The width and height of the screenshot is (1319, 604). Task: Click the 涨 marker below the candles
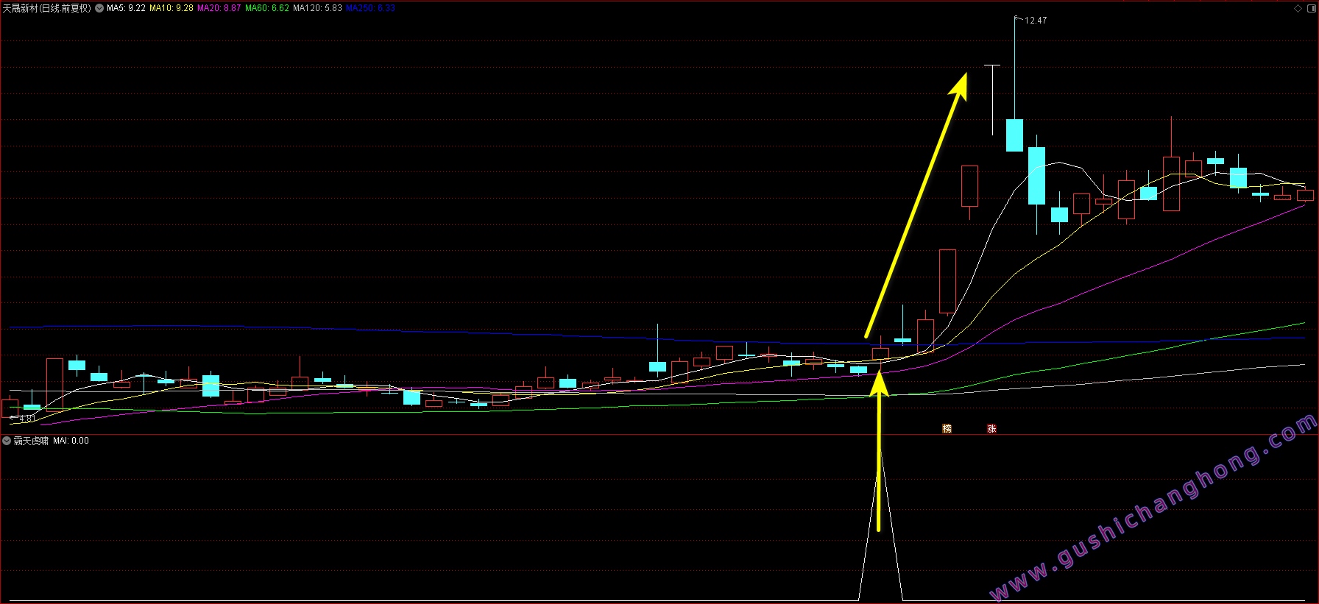click(x=991, y=428)
